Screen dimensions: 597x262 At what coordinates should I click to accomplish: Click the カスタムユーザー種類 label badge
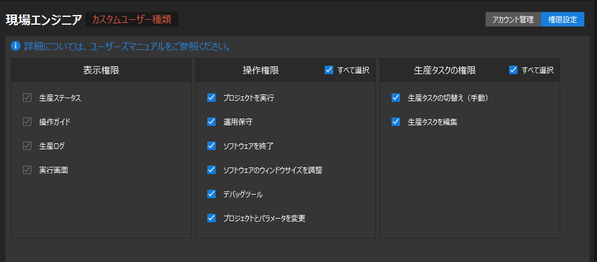pyautogui.click(x=132, y=19)
